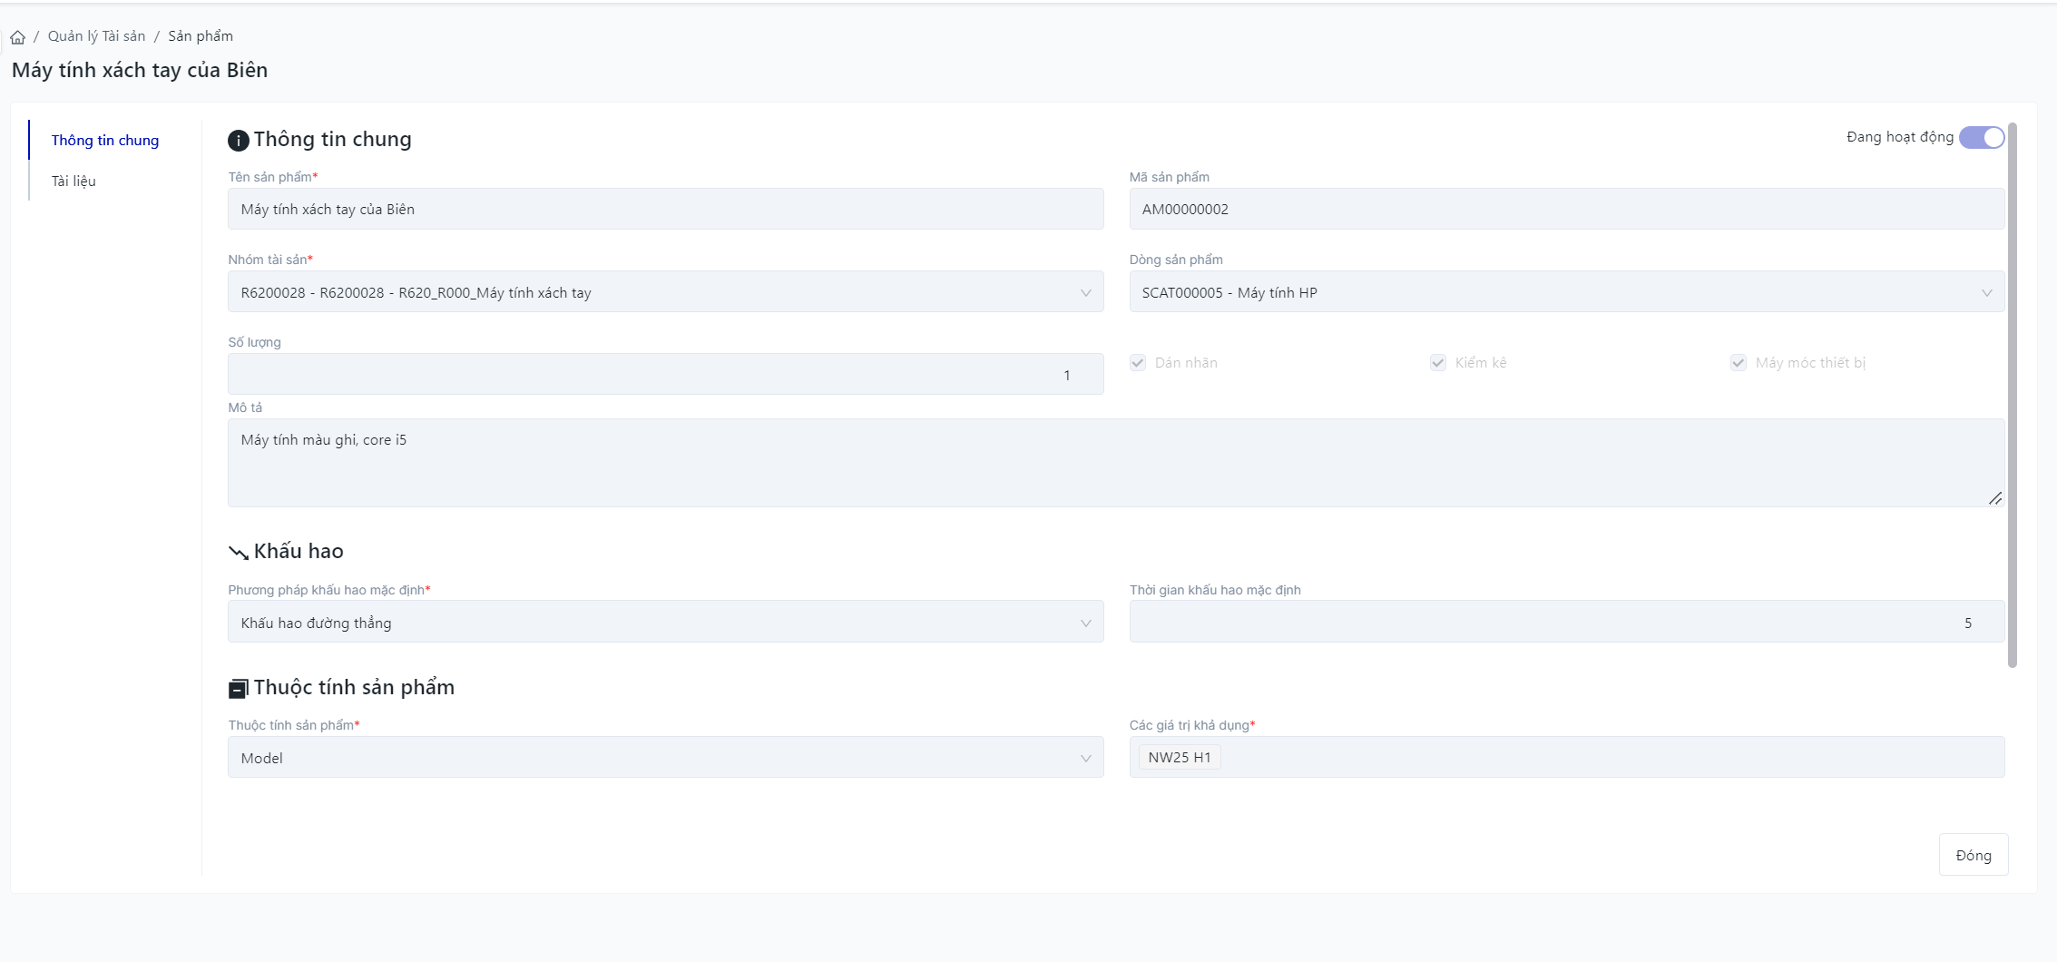Screen dimensions: 2057x962
Task: Switch to the Tài liệu tab
Action: [73, 182]
